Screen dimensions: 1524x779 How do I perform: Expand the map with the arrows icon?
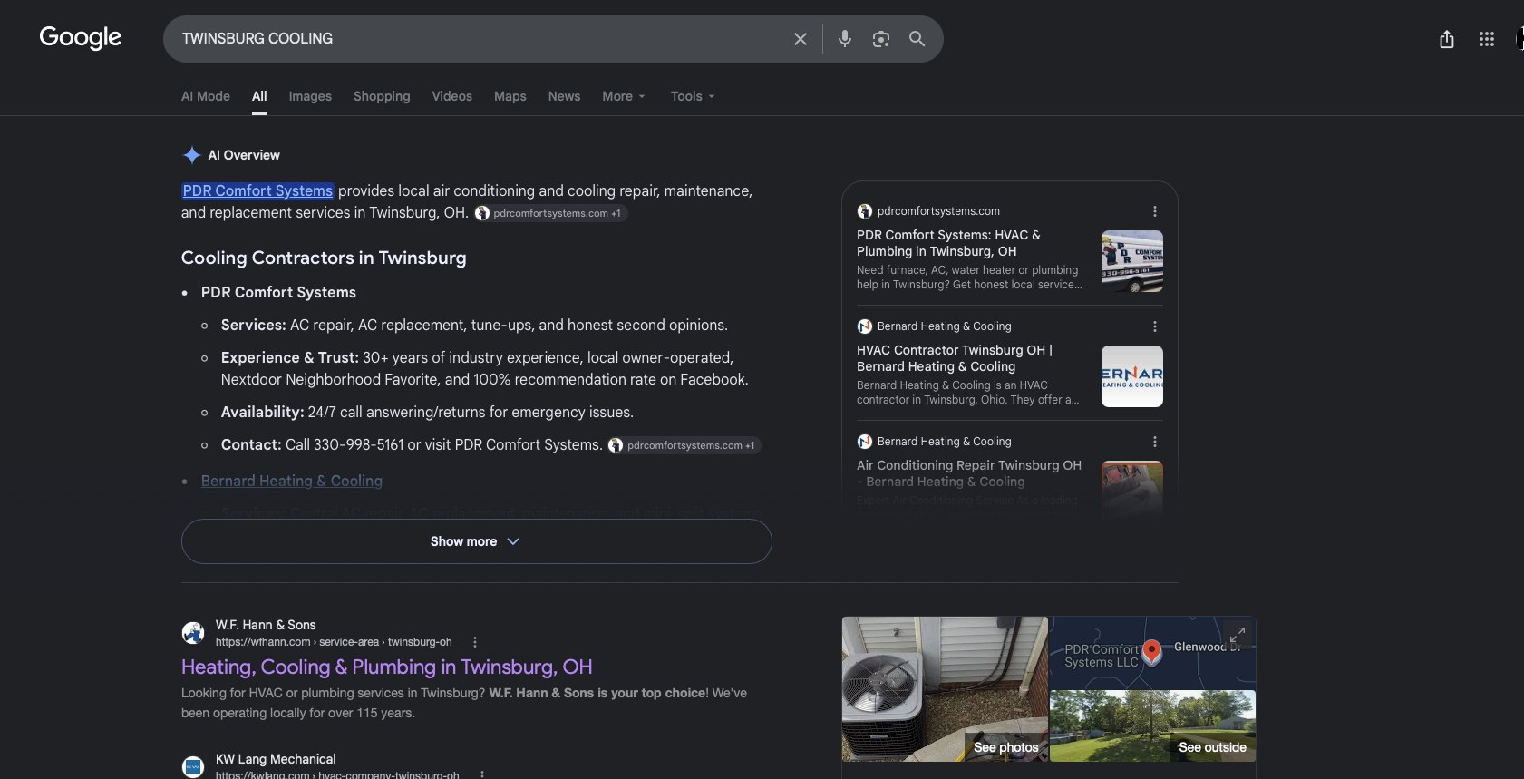(1238, 635)
